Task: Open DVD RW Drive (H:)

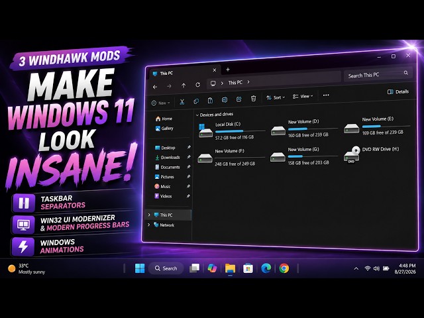Action: coord(372,154)
